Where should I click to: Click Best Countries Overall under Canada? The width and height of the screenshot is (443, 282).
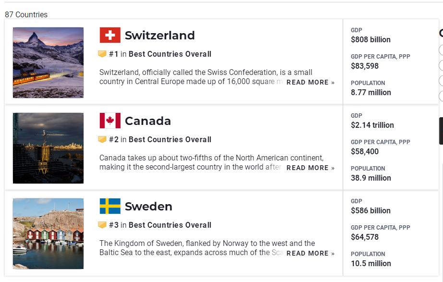pyautogui.click(x=170, y=140)
